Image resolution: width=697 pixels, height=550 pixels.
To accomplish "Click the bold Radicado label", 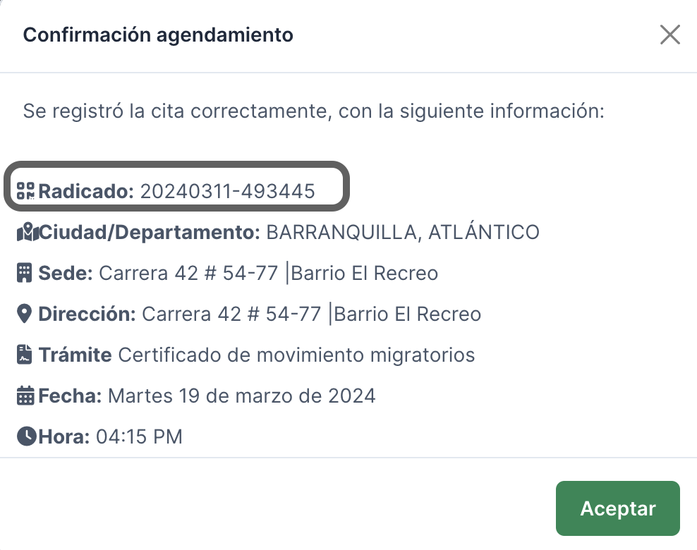I will coord(85,191).
